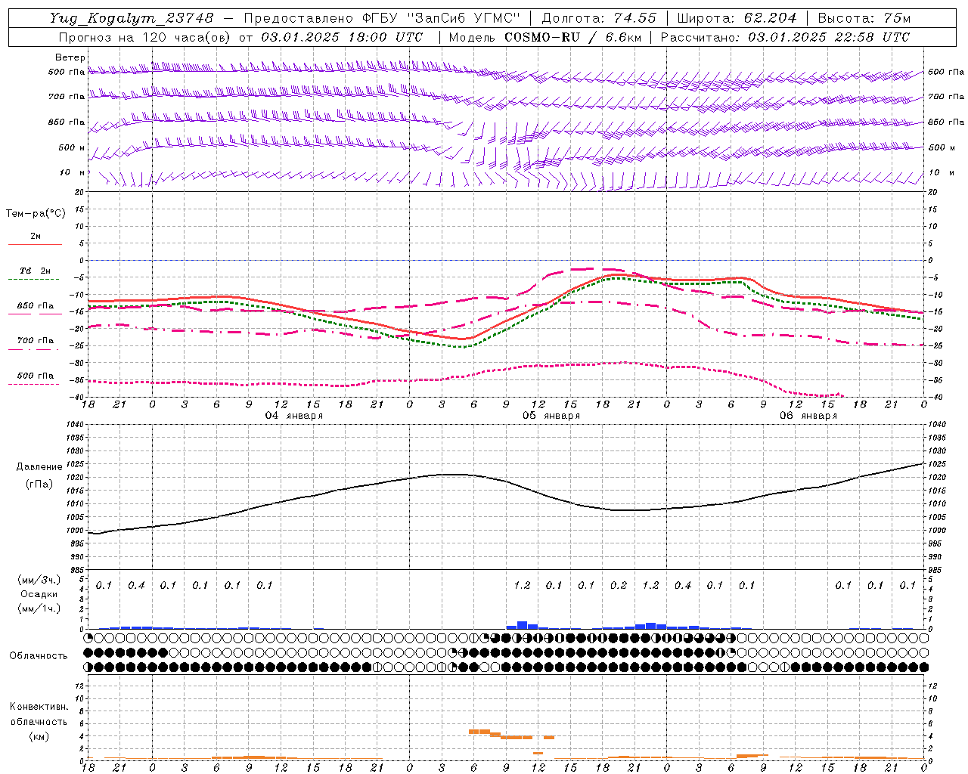968x774 pixels.
Task: Click the Долгота: 74.55 header value
Action: click(x=599, y=18)
